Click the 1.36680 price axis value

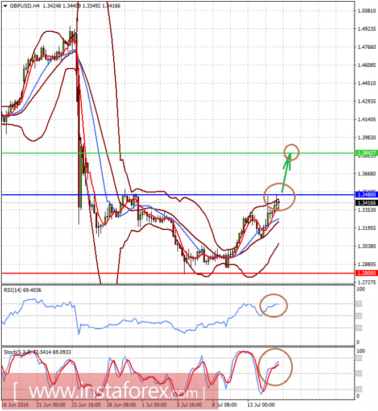(367, 174)
